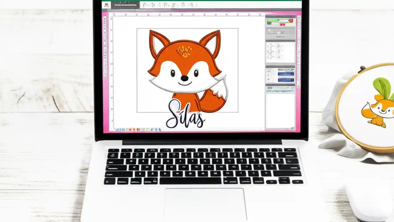Screen dimensions: 394x222
Task: Open the stitch type combo box
Action: 286,74
